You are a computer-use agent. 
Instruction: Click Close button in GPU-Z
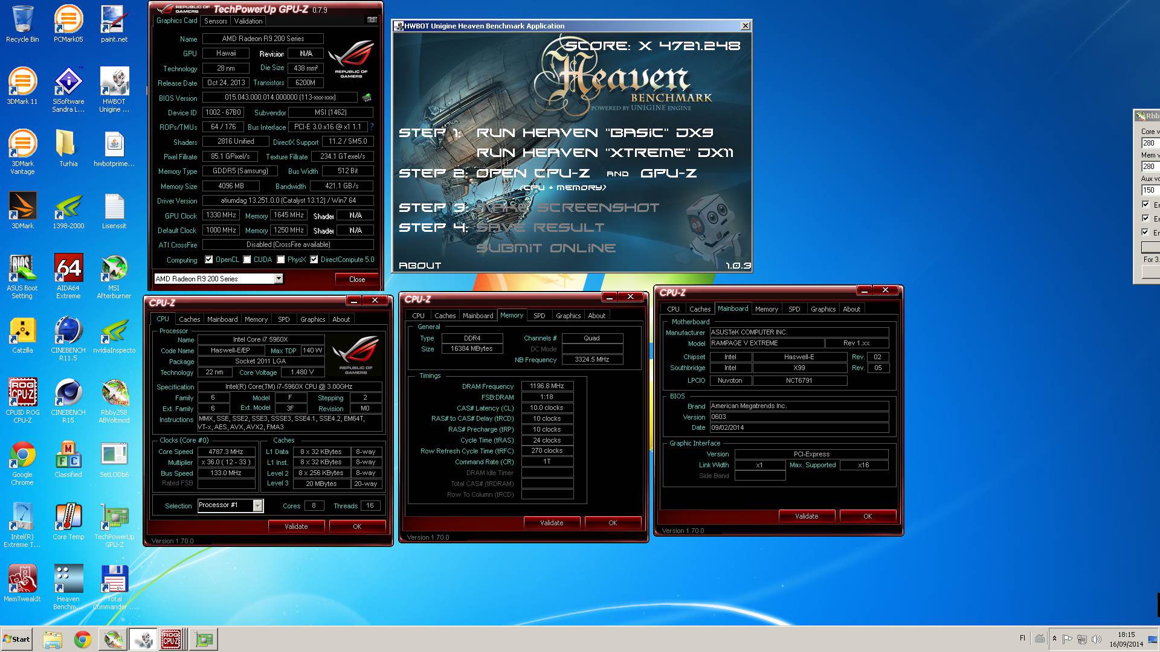tap(357, 280)
